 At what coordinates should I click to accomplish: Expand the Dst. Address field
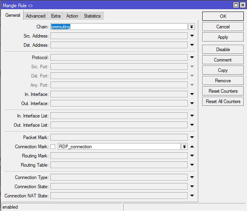(192, 45)
